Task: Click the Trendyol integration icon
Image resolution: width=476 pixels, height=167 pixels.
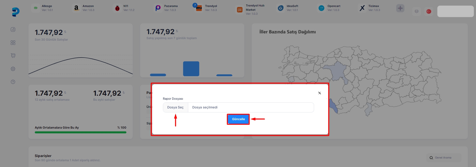Action: click(x=199, y=8)
